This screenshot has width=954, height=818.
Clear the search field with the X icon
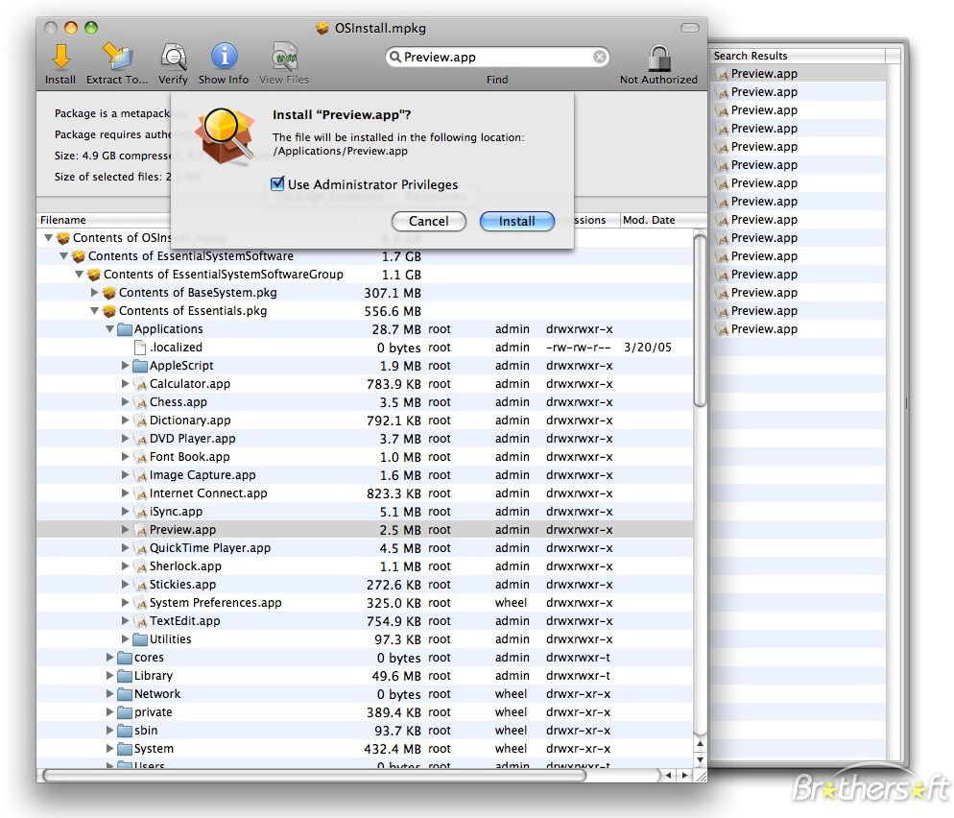pyautogui.click(x=600, y=58)
